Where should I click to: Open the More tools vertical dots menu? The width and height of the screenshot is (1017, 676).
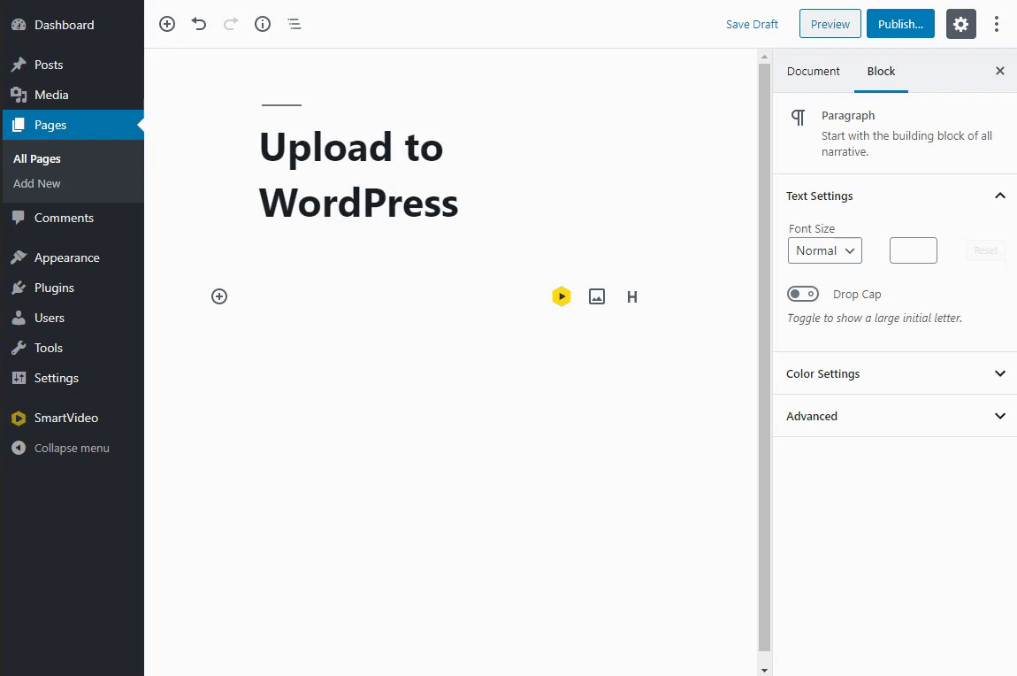coord(997,24)
